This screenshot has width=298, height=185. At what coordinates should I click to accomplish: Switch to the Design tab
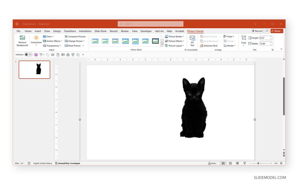coord(57,31)
